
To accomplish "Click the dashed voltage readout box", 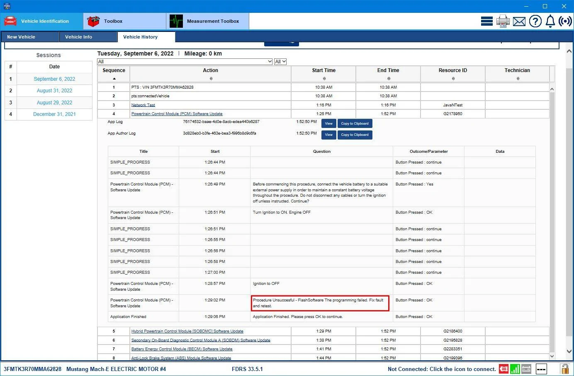I will click(541, 369).
